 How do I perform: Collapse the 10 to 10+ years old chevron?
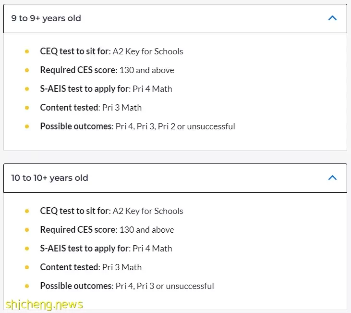click(x=332, y=178)
